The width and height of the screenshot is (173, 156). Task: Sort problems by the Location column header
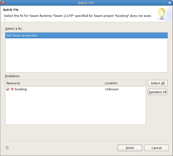tap(125, 83)
